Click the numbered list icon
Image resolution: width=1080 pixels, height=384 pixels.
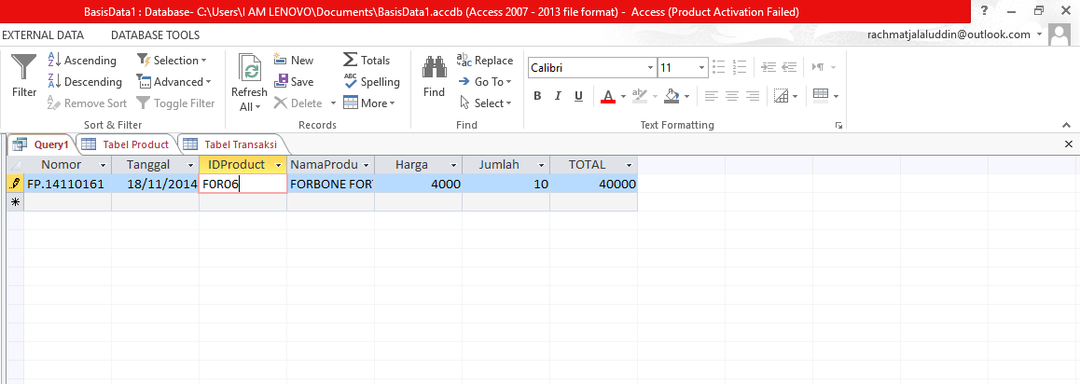click(x=740, y=67)
